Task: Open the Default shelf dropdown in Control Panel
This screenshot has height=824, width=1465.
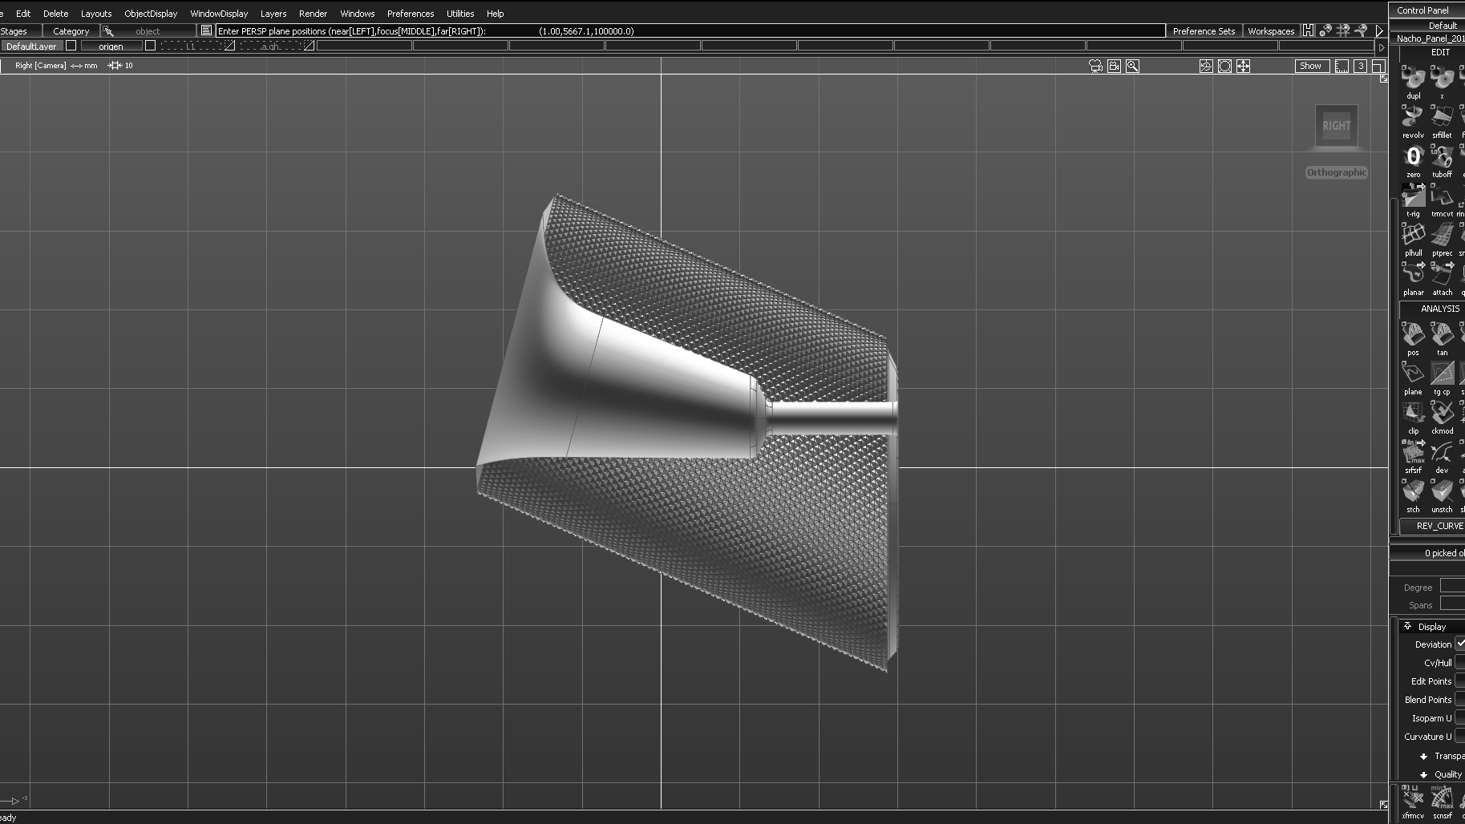Action: coord(1442,26)
